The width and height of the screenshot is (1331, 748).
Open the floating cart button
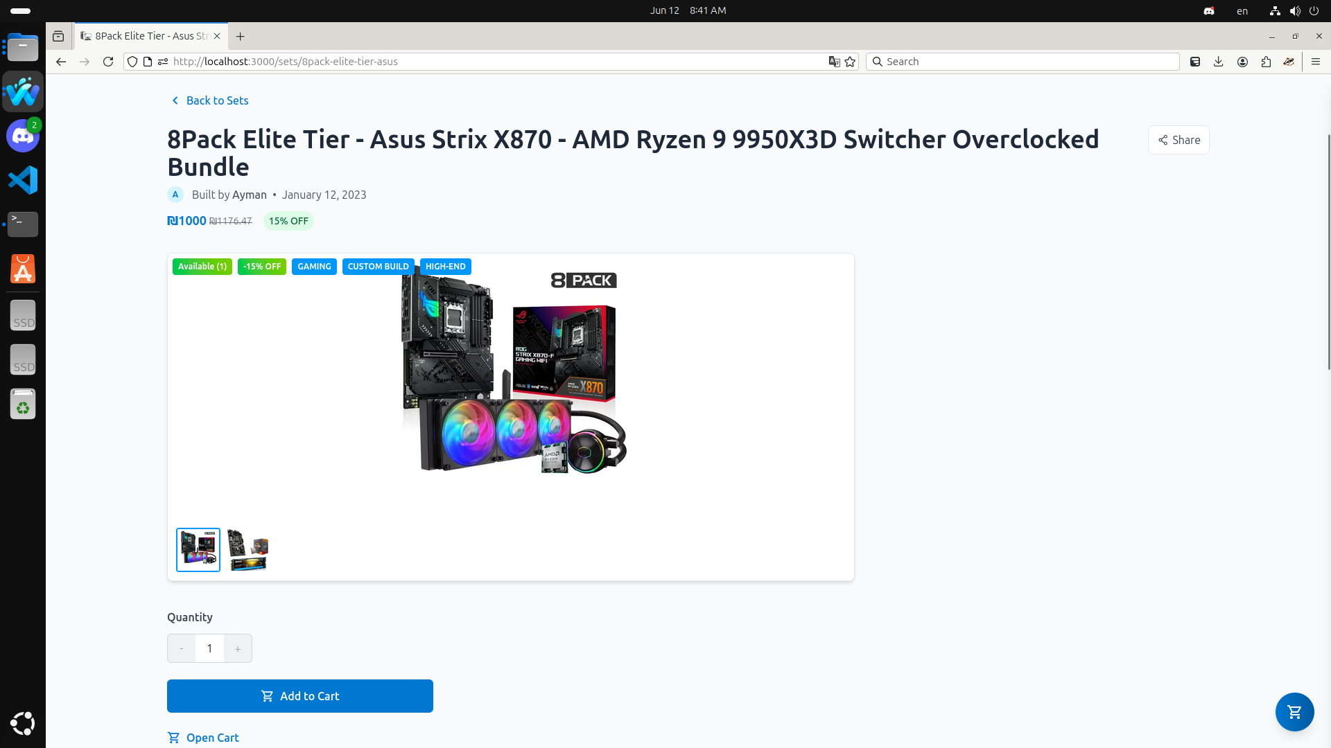(1294, 711)
